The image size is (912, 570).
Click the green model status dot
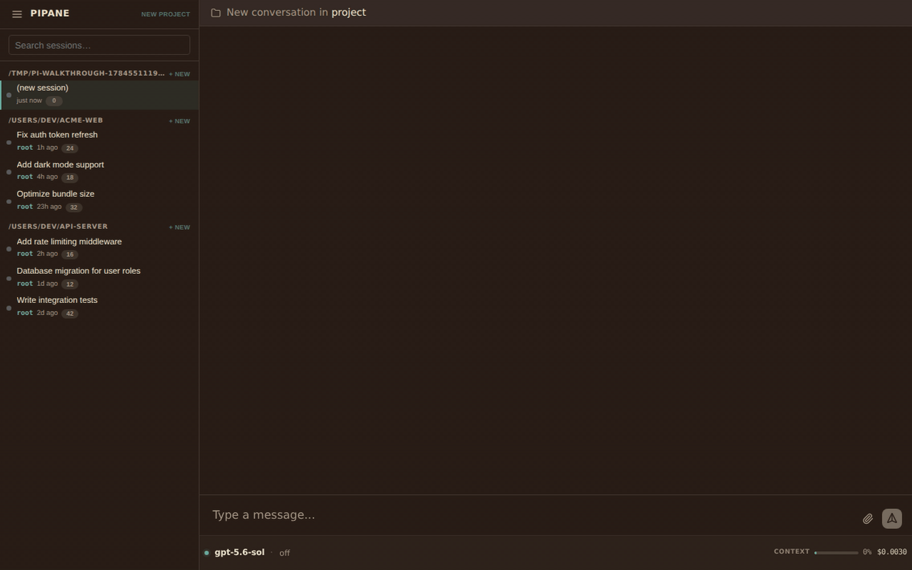pos(206,553)
